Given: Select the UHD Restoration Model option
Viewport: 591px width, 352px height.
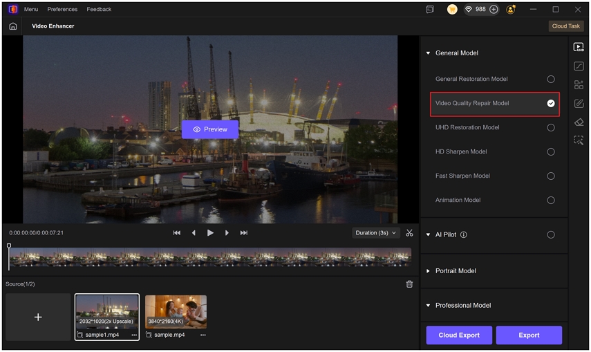Looking at the screenshot, I should point(467,127).
